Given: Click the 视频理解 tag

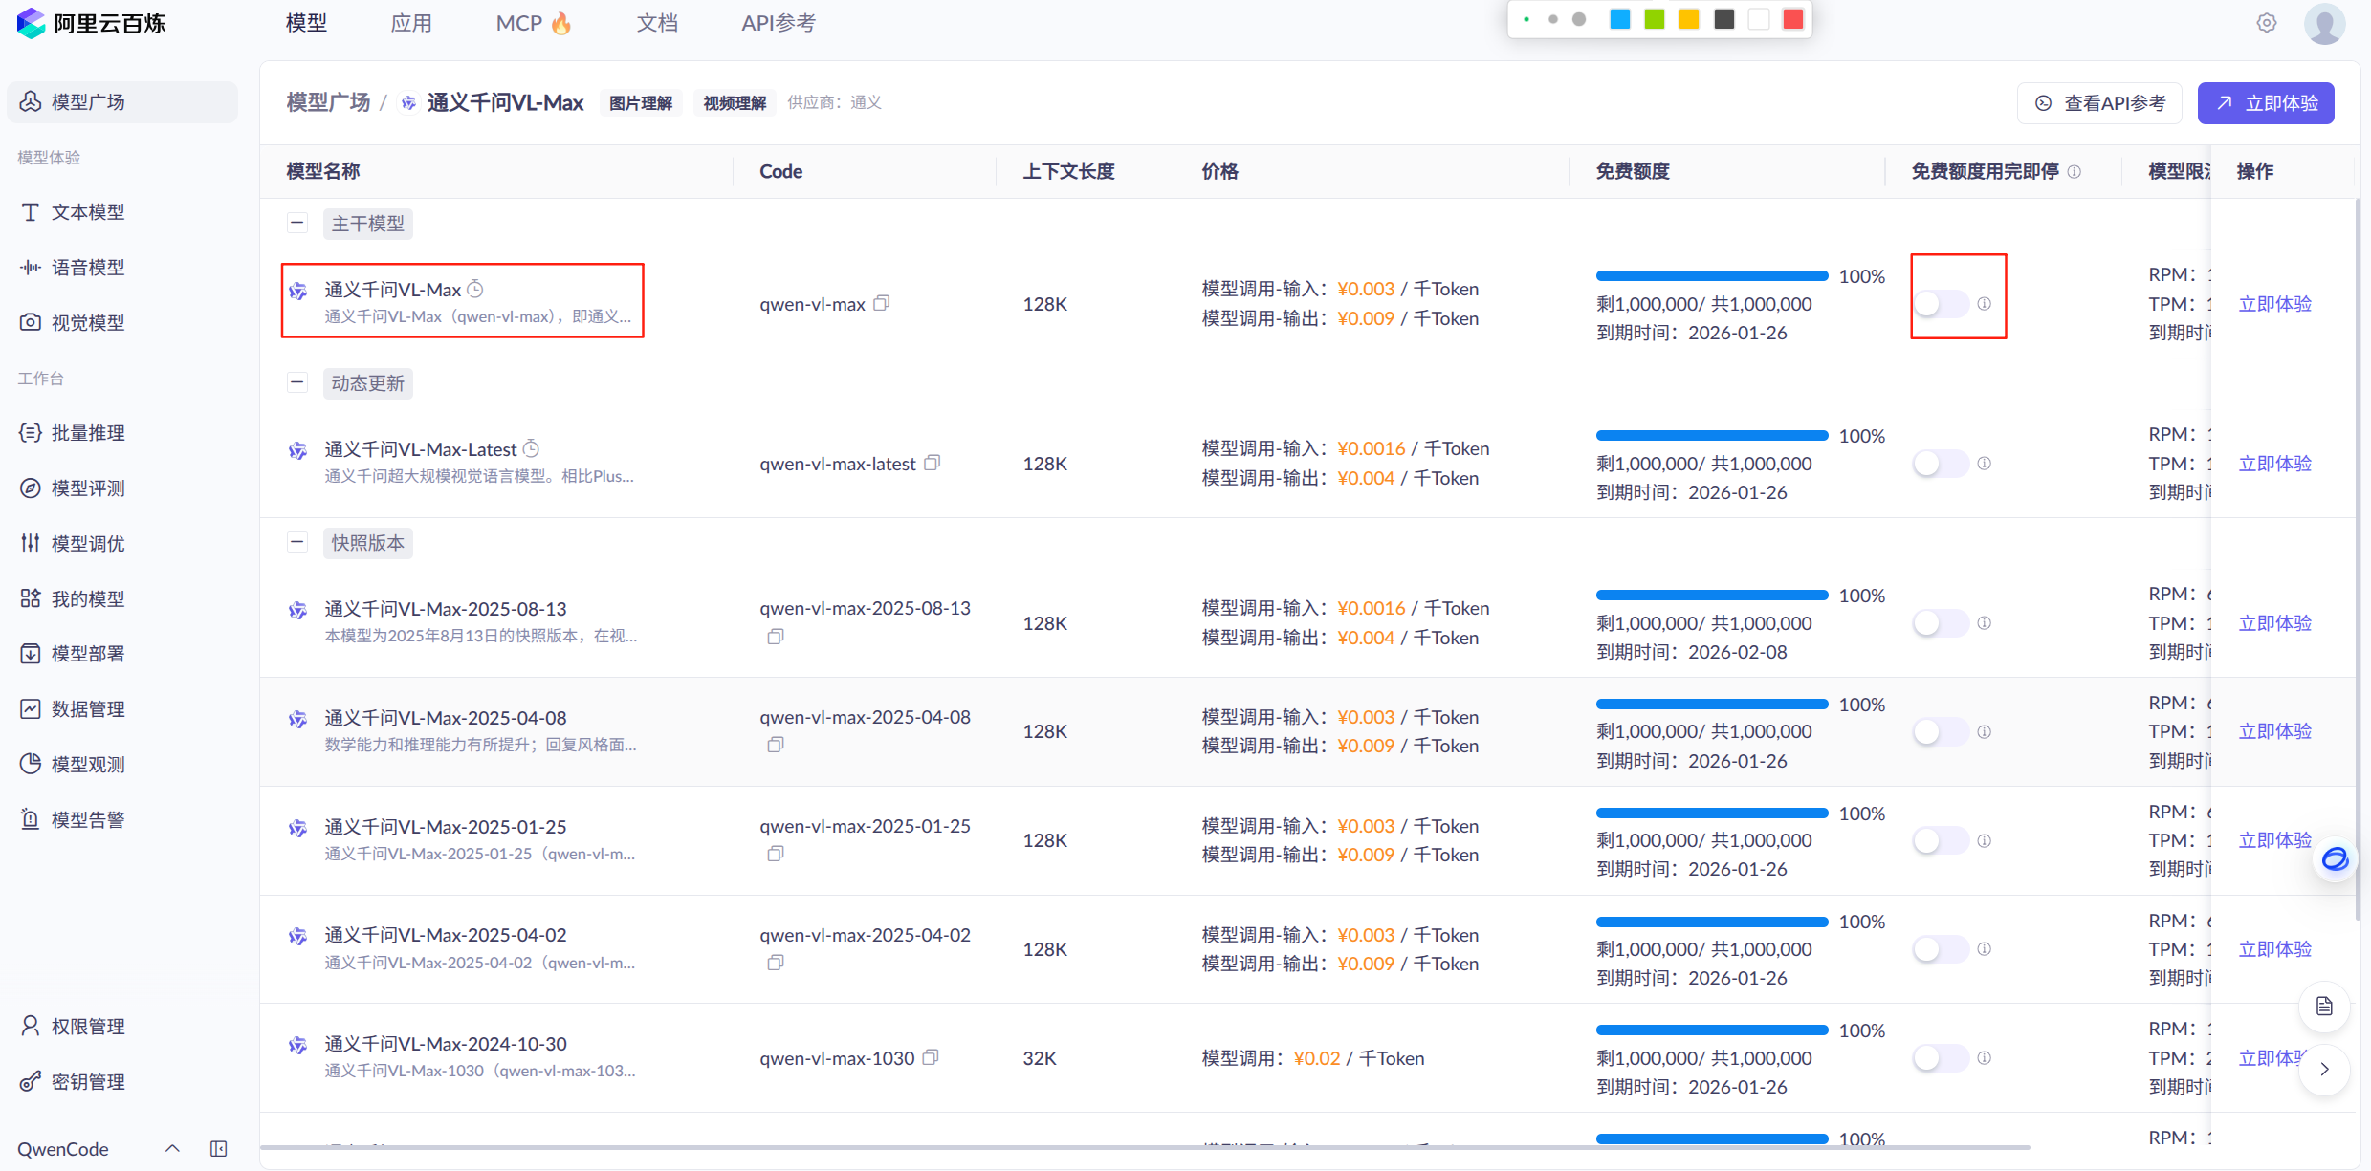Looking at the screenshot, I should pyautogui.click(x=735, y=103).
